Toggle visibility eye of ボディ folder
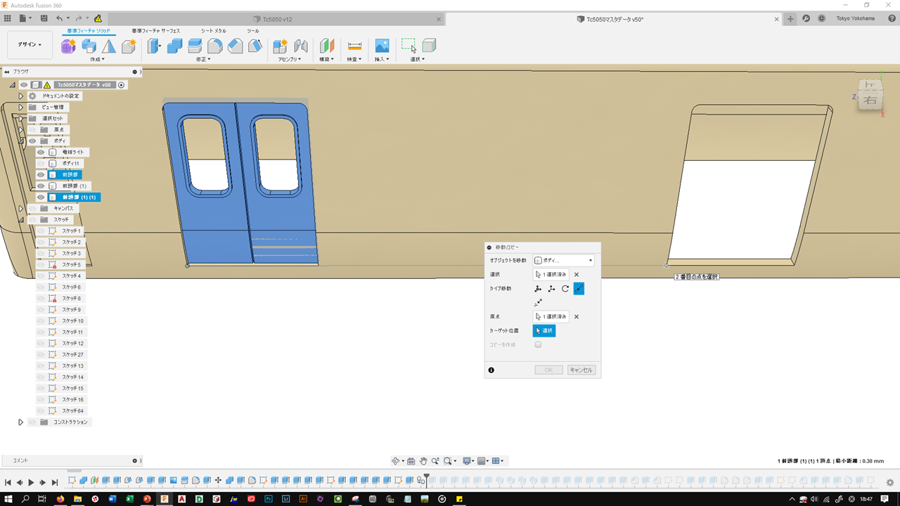The image size is (900, 506). [x=32, y=141]
